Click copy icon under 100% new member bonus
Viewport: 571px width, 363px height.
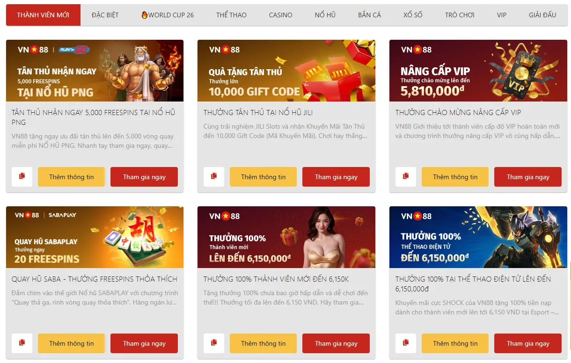(214, 343)
